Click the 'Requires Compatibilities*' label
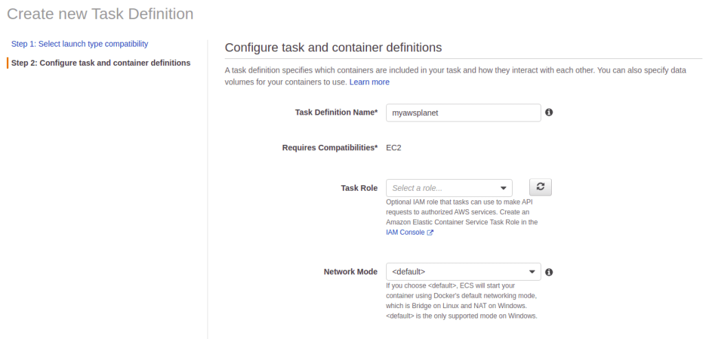 coord(330,148)
